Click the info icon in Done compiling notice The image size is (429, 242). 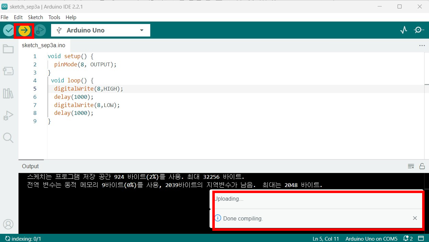click(218, 218)
